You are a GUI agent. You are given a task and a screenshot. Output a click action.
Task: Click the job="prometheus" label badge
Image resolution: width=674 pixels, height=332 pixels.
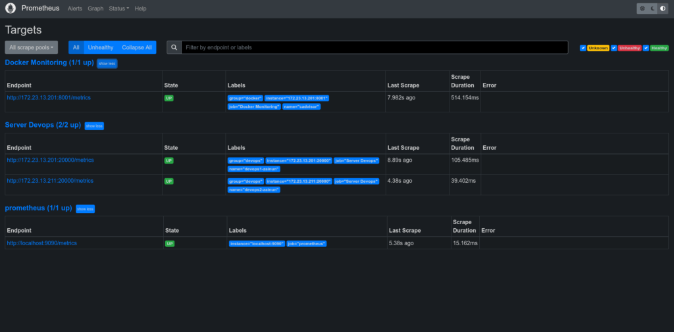click(307, 243)
